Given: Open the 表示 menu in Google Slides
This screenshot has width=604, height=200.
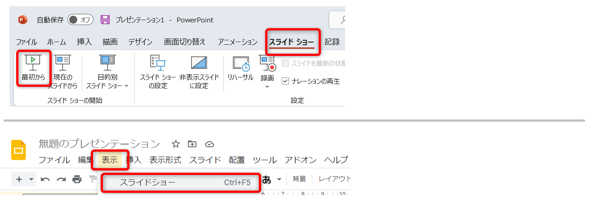Looking at the screenshot, I should [x=110, y=160].
